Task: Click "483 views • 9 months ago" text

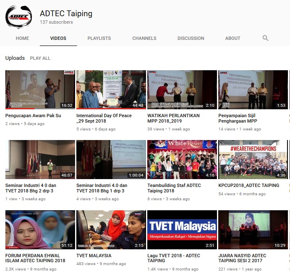Action: (x=101, y=263)
